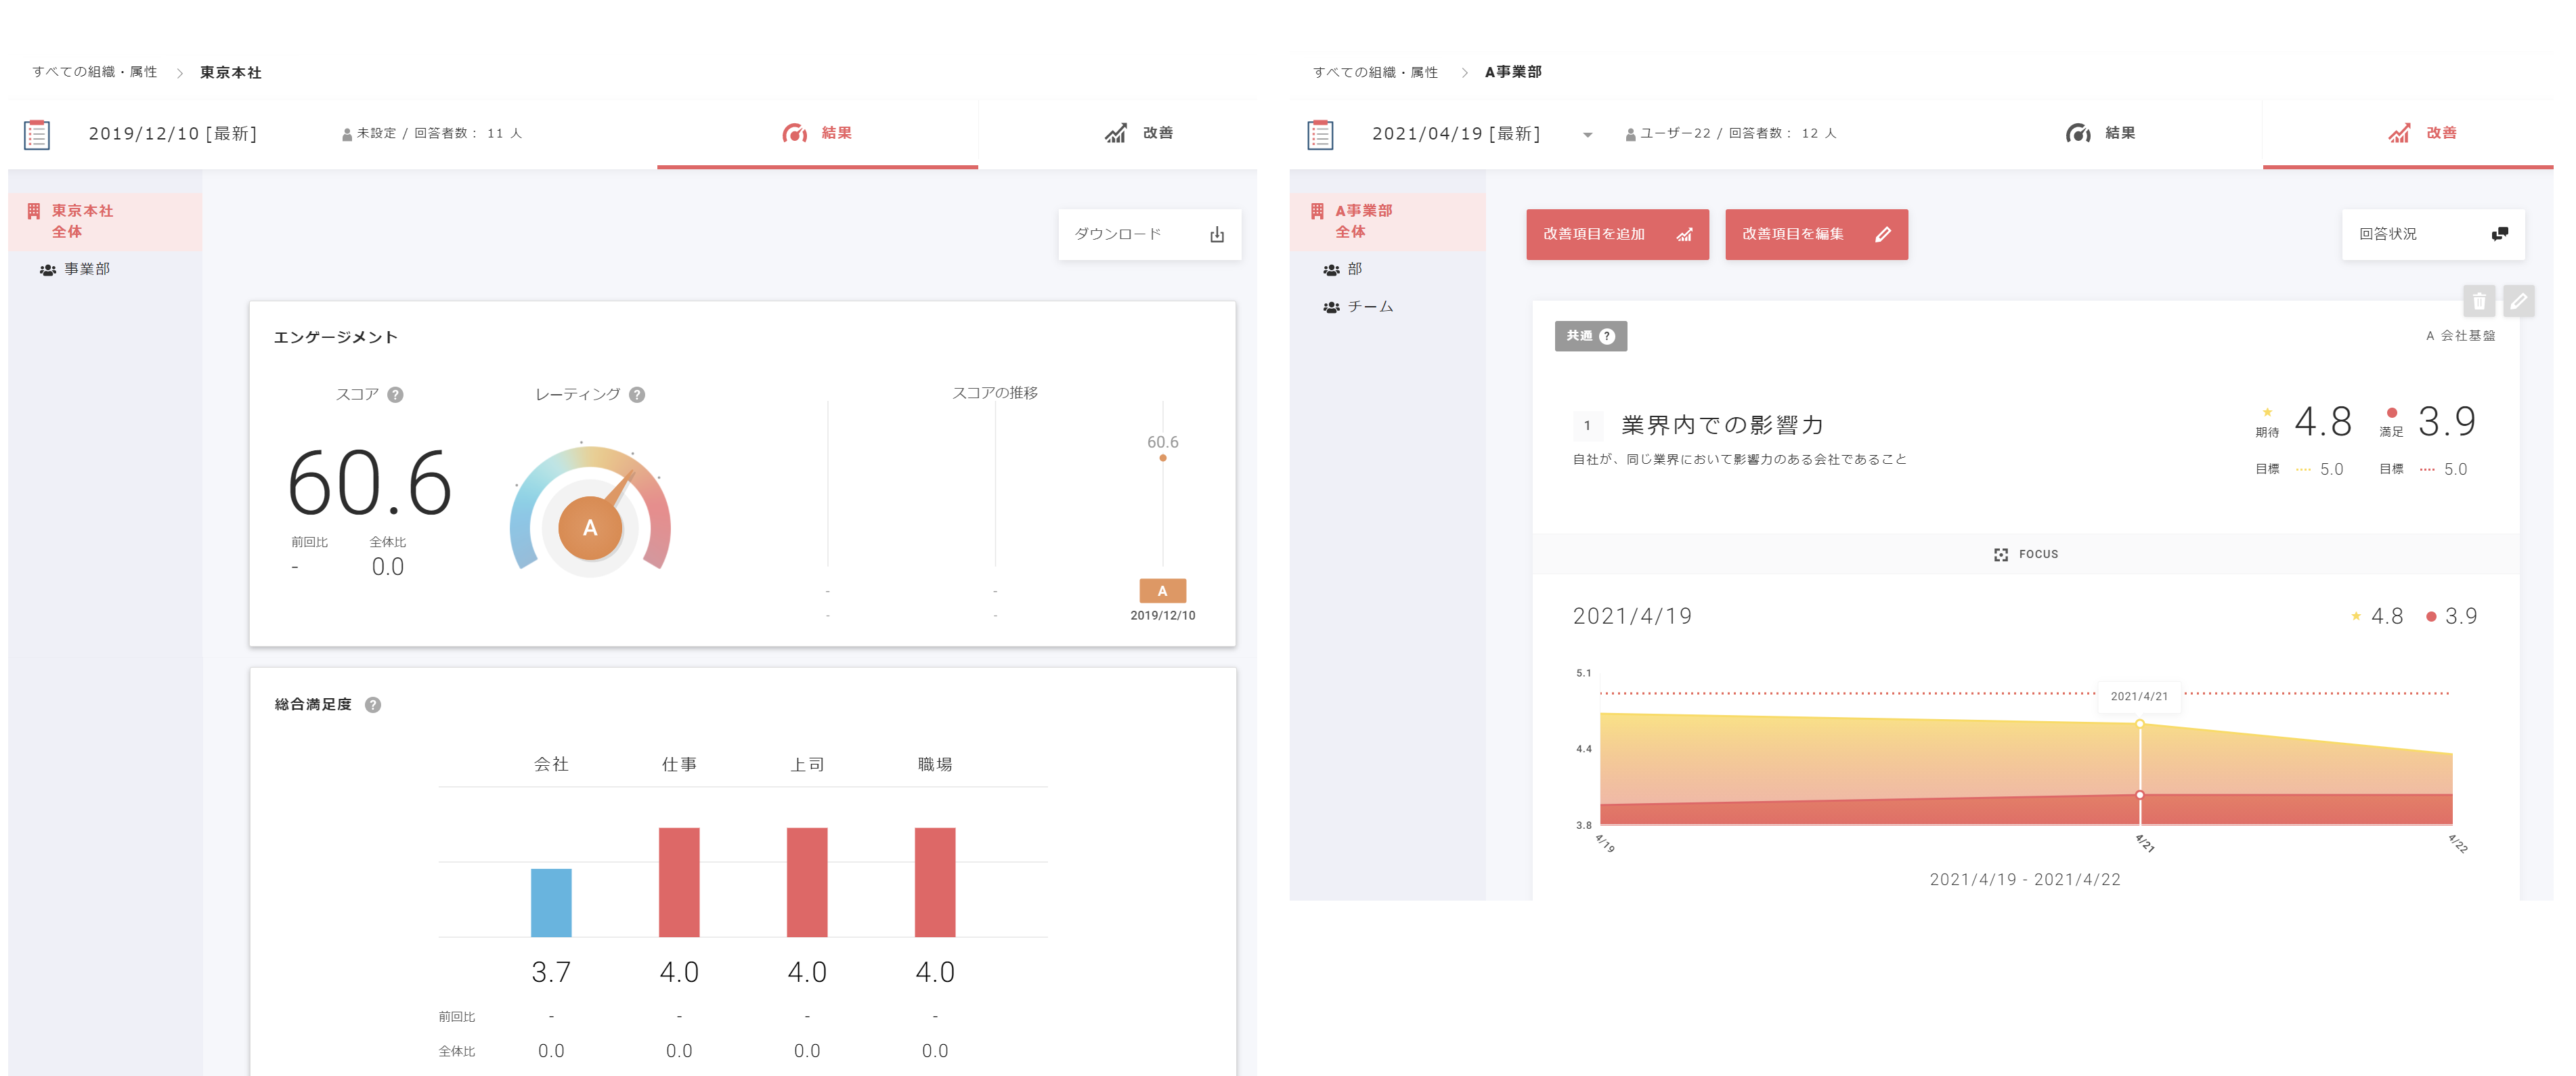Open the download icon on the left panel
This screenshot has height=1076, width=2576.
1218,233
